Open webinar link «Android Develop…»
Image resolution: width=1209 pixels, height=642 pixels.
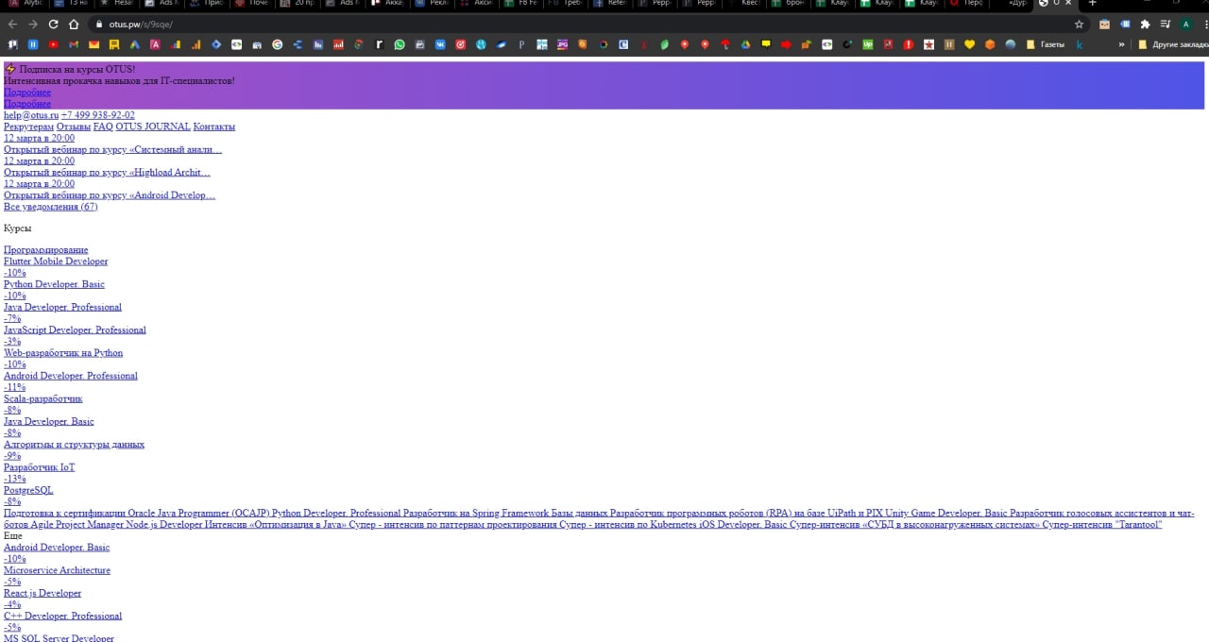pos(110,195)
